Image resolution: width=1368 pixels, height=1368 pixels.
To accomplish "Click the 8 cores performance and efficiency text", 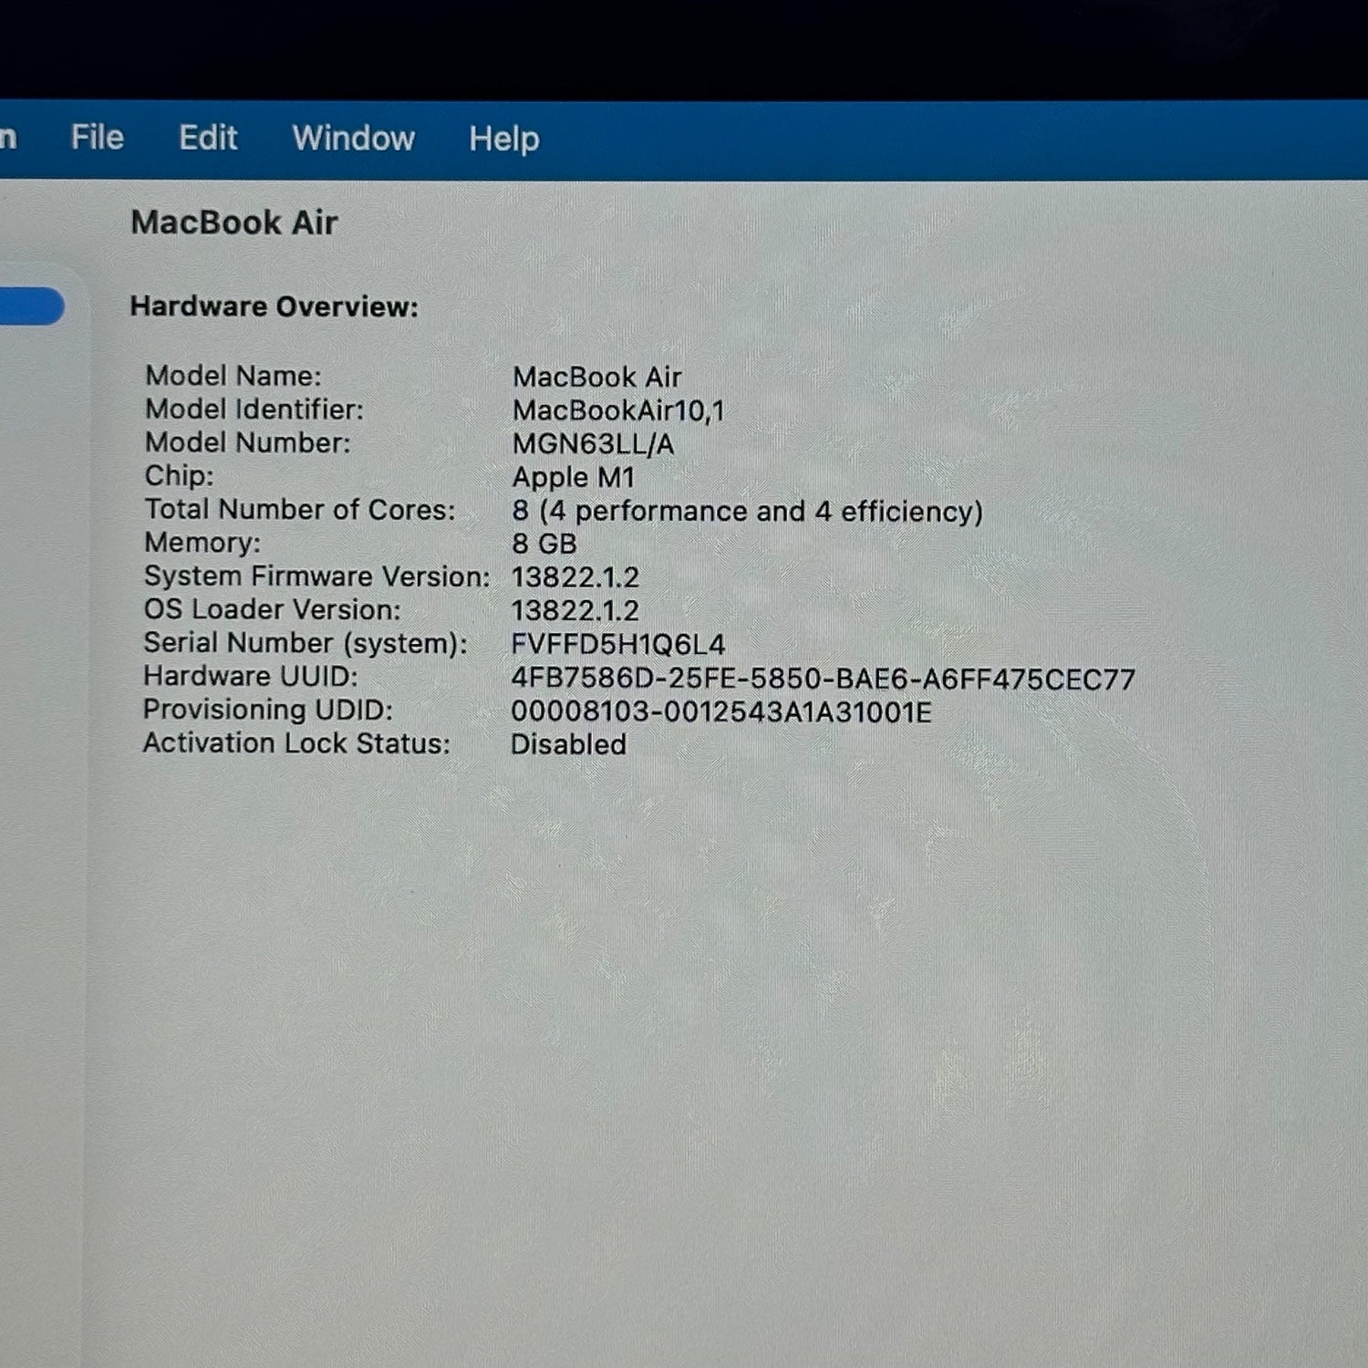I will point(747,511).
